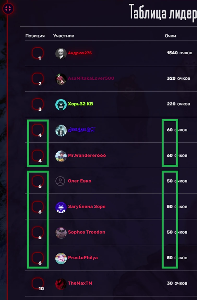Open TheMaxTM username link
Viewport: 197px width, 300px height.
pos(80,283)
